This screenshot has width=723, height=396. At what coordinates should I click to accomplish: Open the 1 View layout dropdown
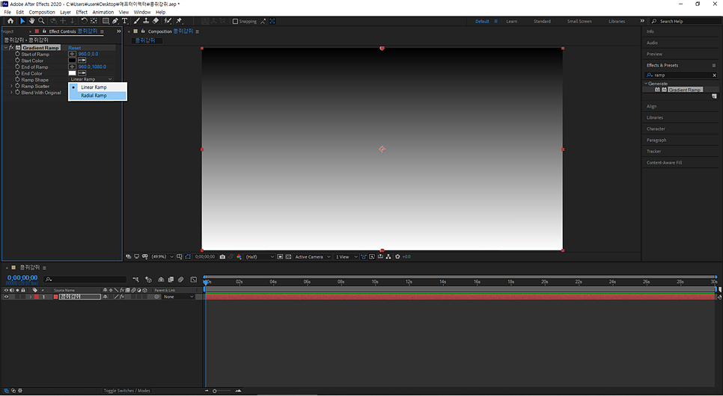point(347,257)
